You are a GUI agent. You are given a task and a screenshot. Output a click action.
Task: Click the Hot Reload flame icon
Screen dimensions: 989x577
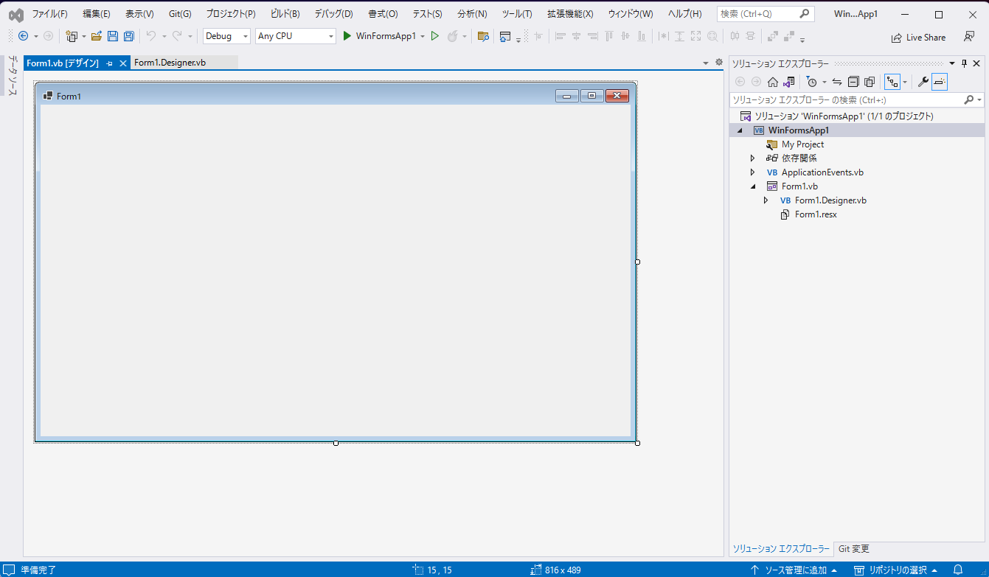[x=453, y=36]
